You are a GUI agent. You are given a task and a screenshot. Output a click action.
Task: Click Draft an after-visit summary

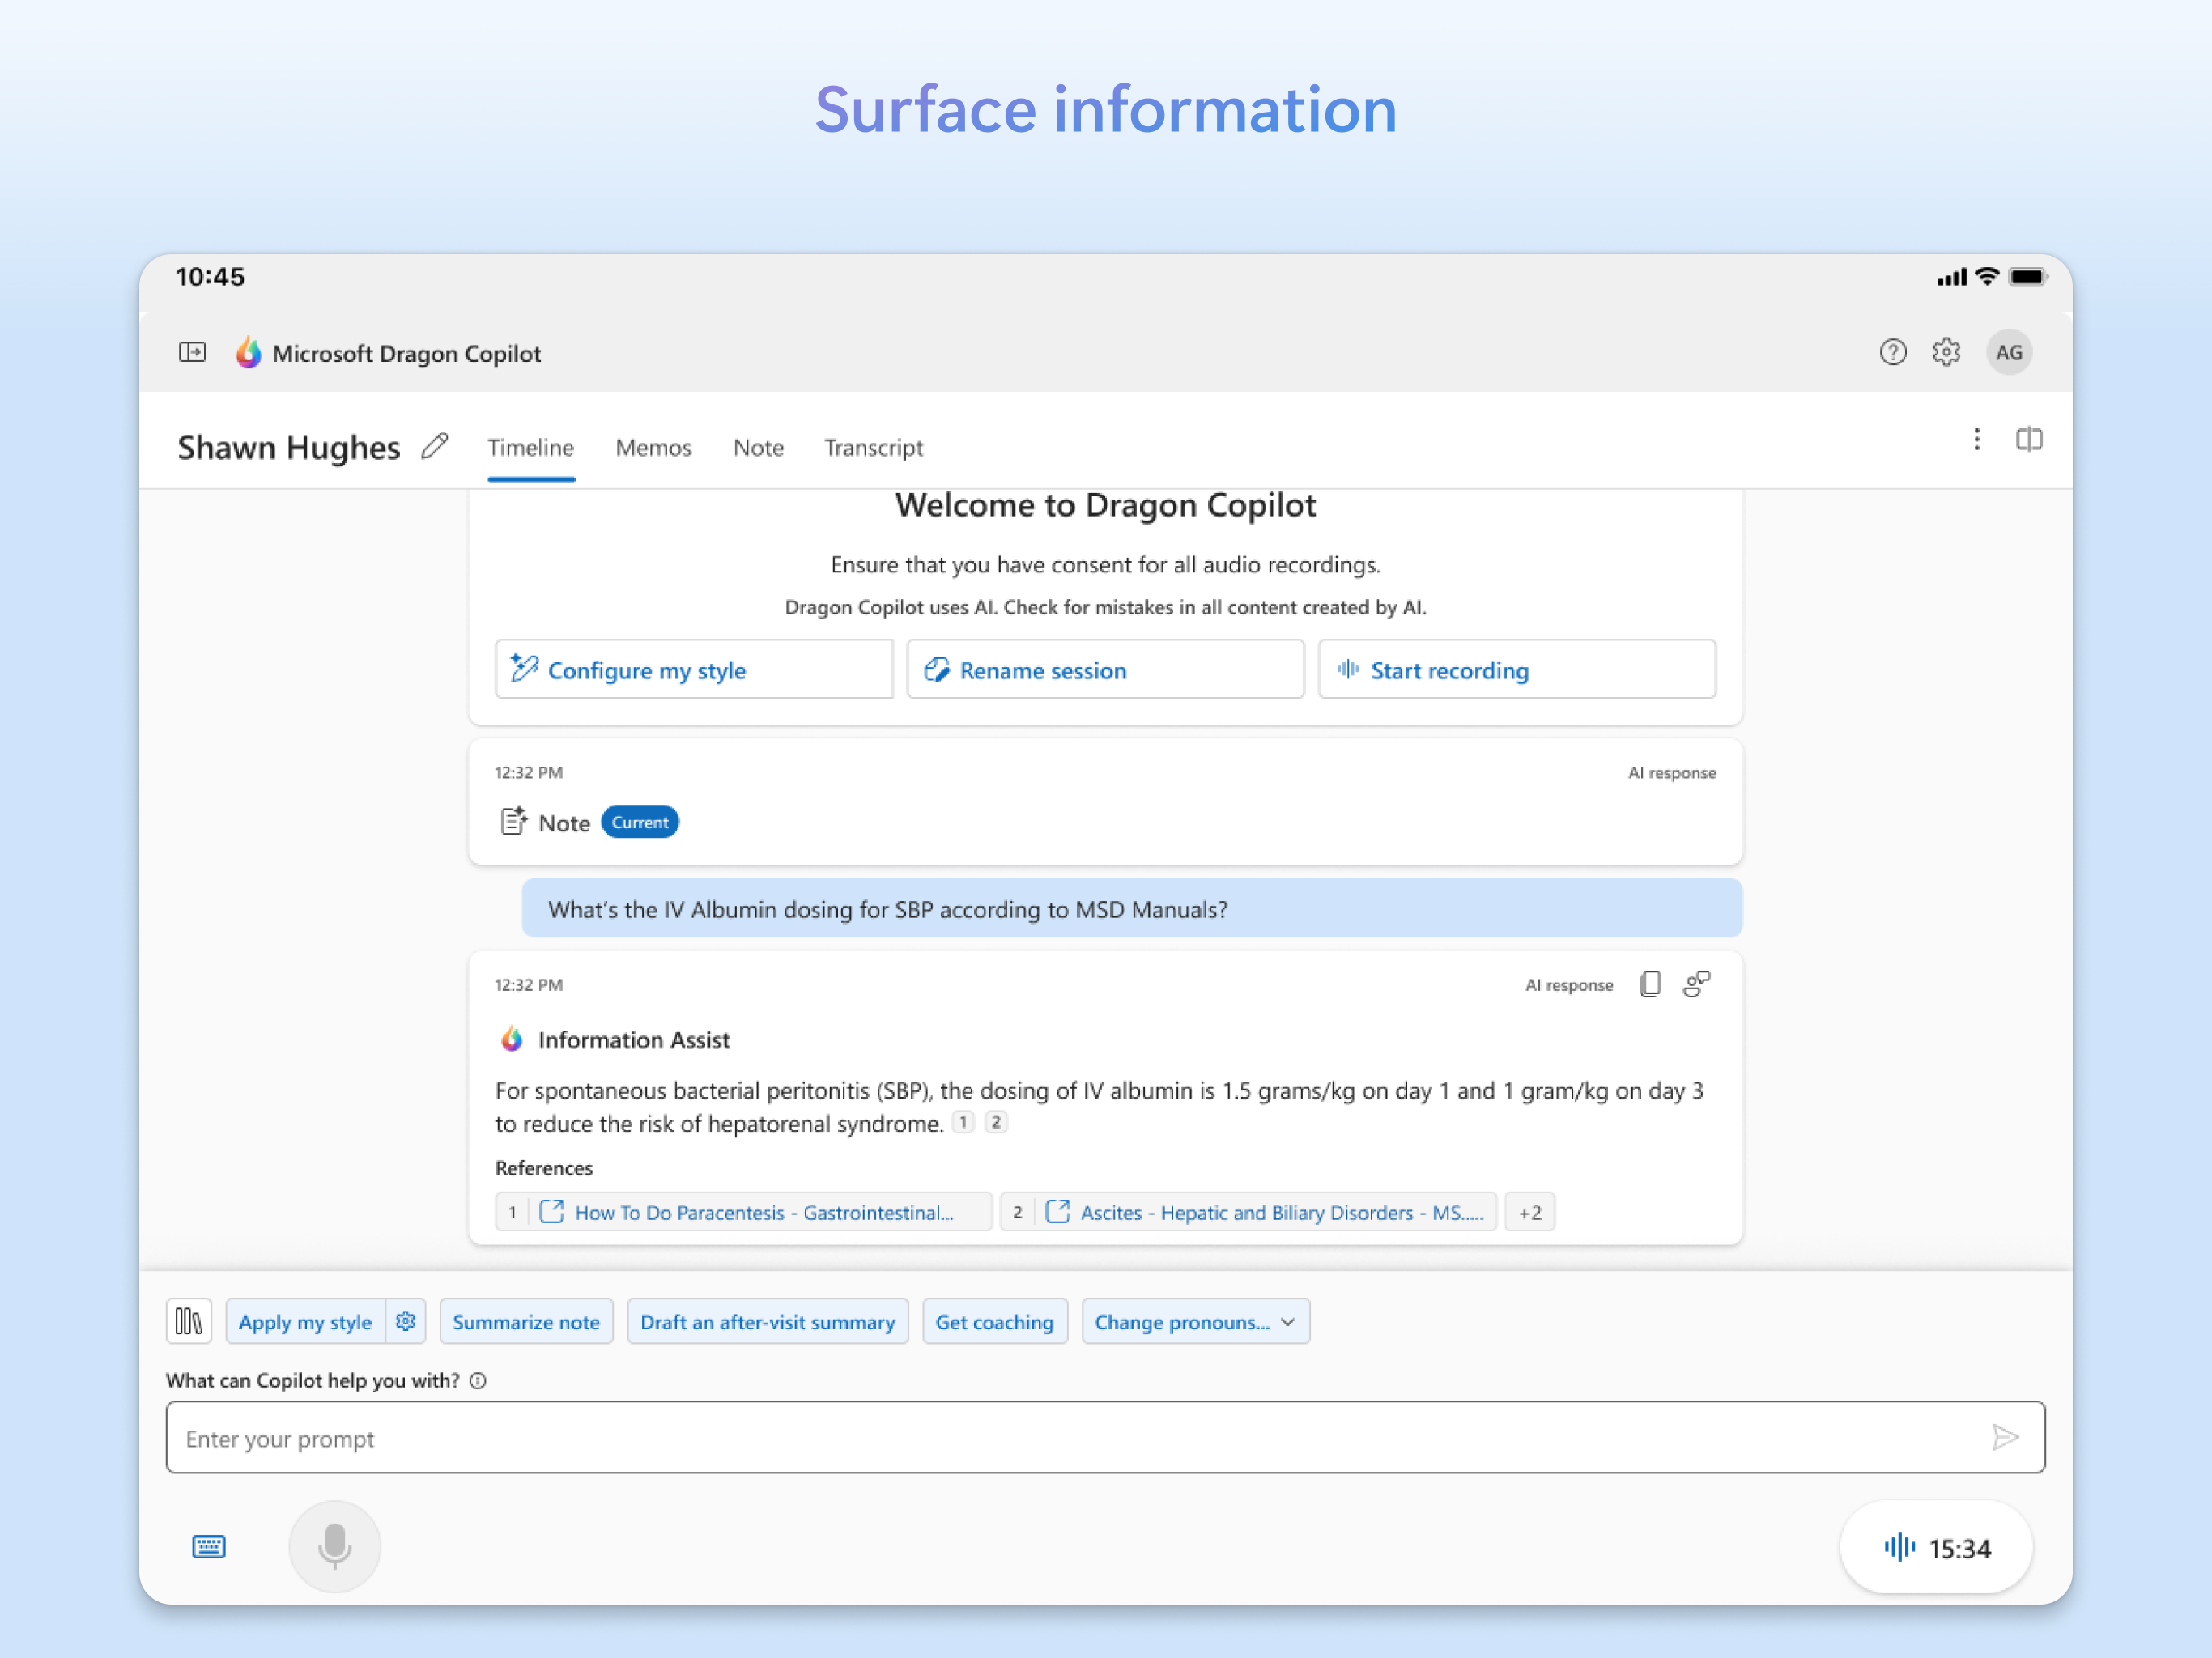click(767, 1321)
